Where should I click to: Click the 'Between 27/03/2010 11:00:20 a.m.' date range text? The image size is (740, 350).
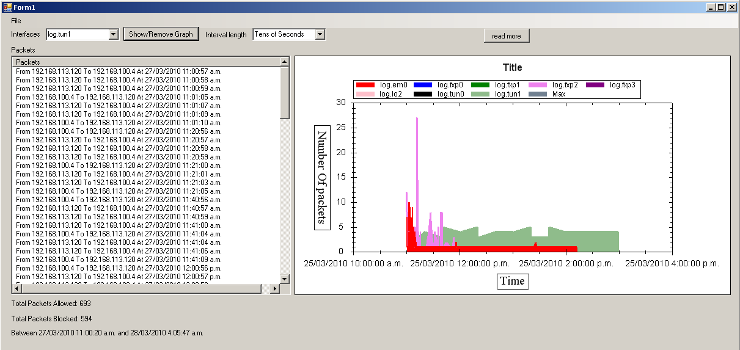107,333
